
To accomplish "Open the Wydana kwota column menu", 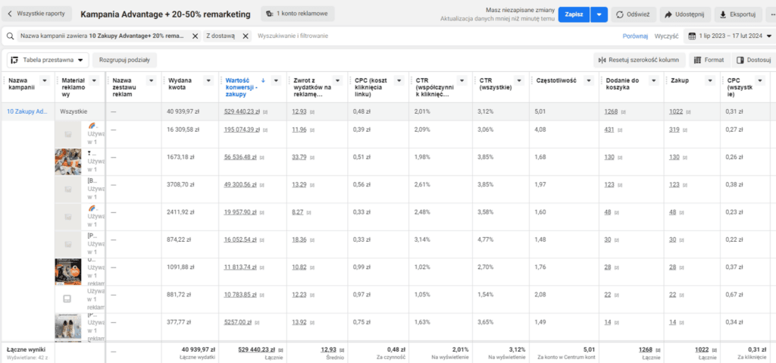I will coord(209,81).
